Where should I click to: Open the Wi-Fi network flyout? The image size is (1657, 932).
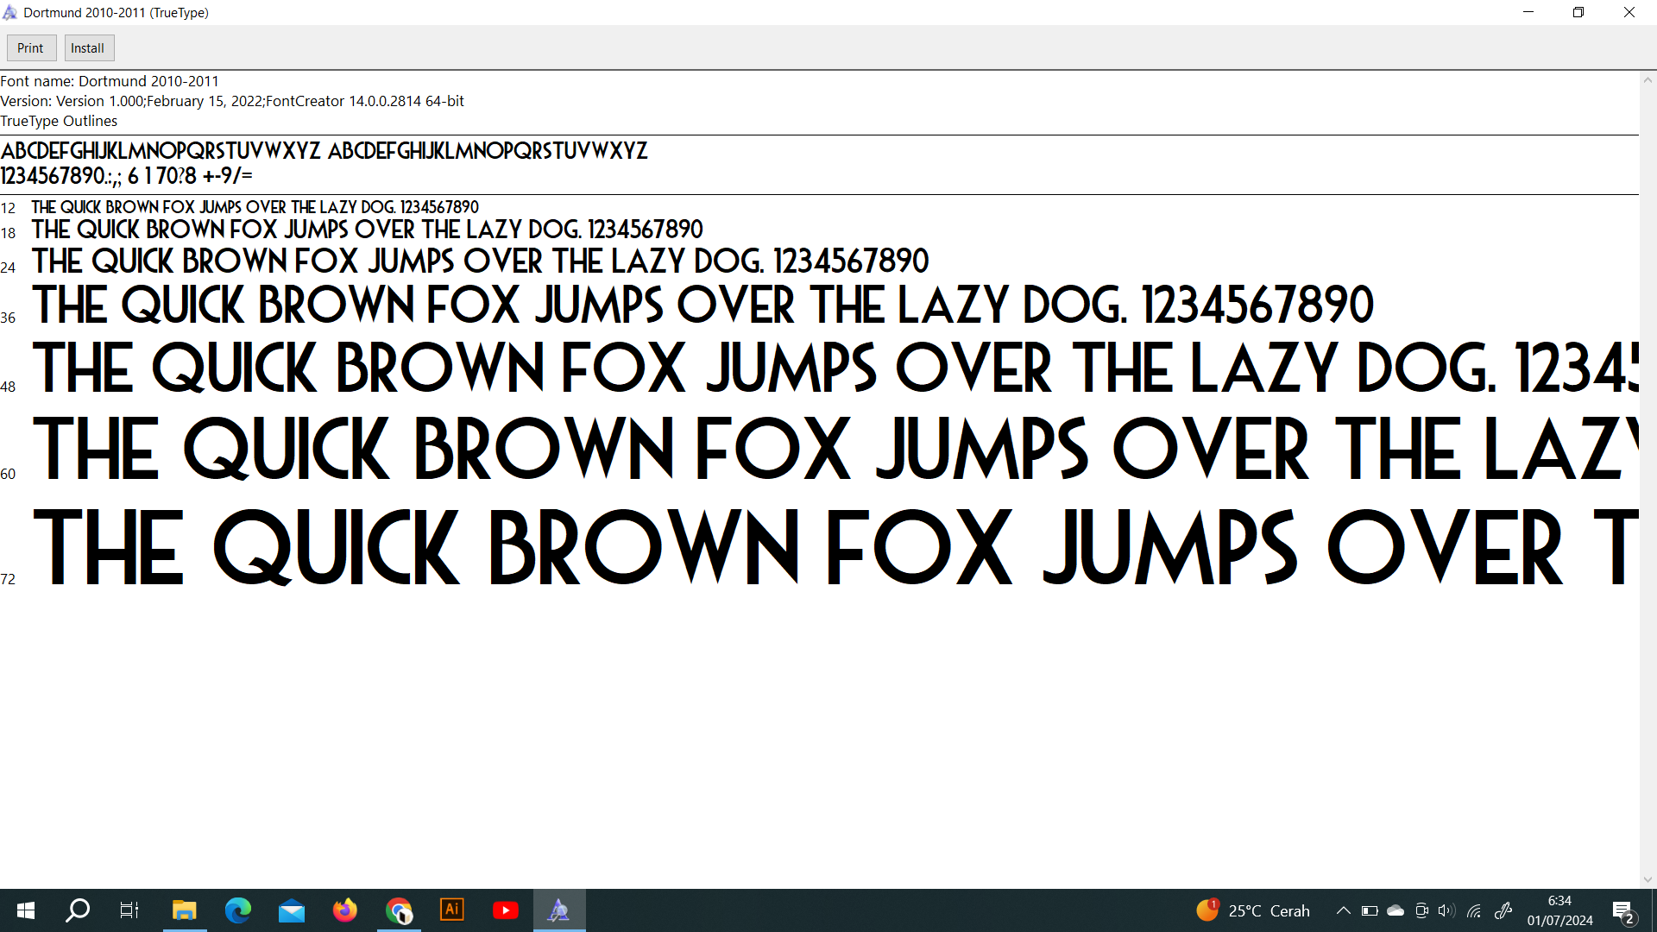point(1474,910)
